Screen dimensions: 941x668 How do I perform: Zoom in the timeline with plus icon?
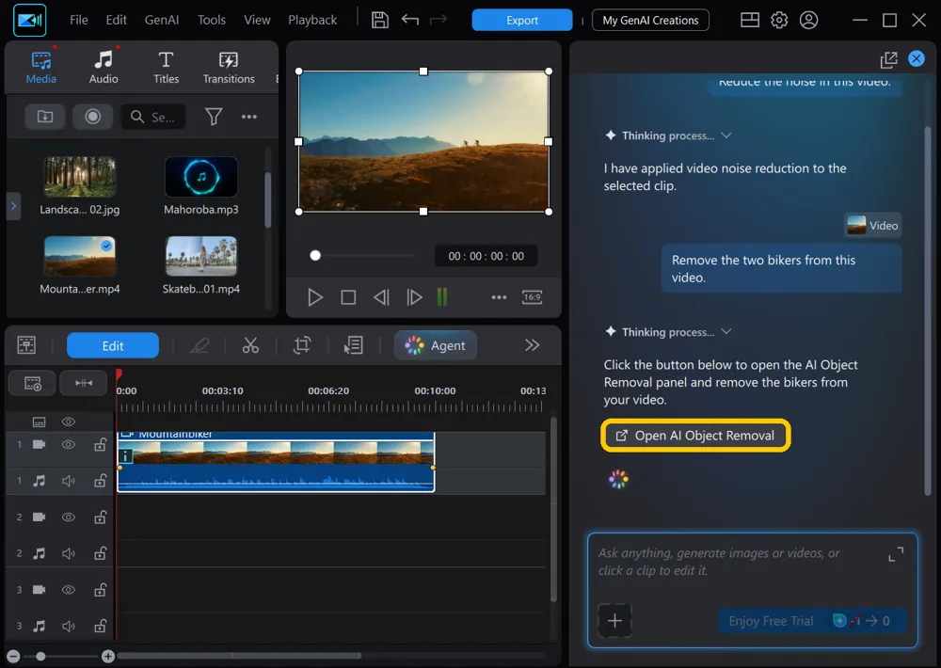(x=108, y=656)
